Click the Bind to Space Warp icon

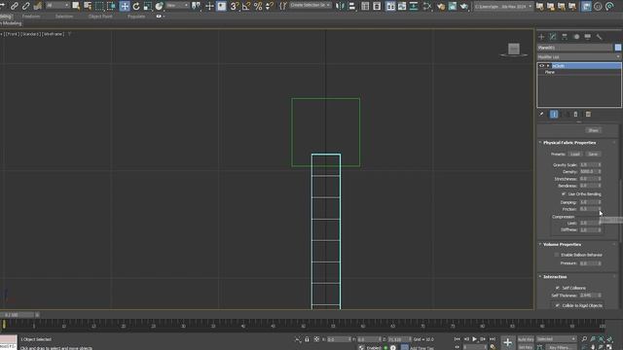pos(38,6)
